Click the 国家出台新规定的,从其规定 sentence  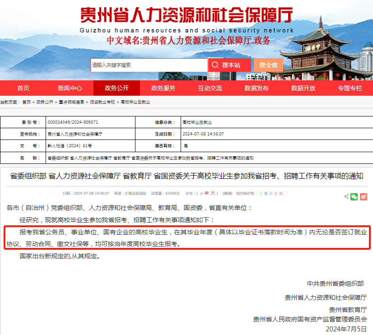point(60,256)
